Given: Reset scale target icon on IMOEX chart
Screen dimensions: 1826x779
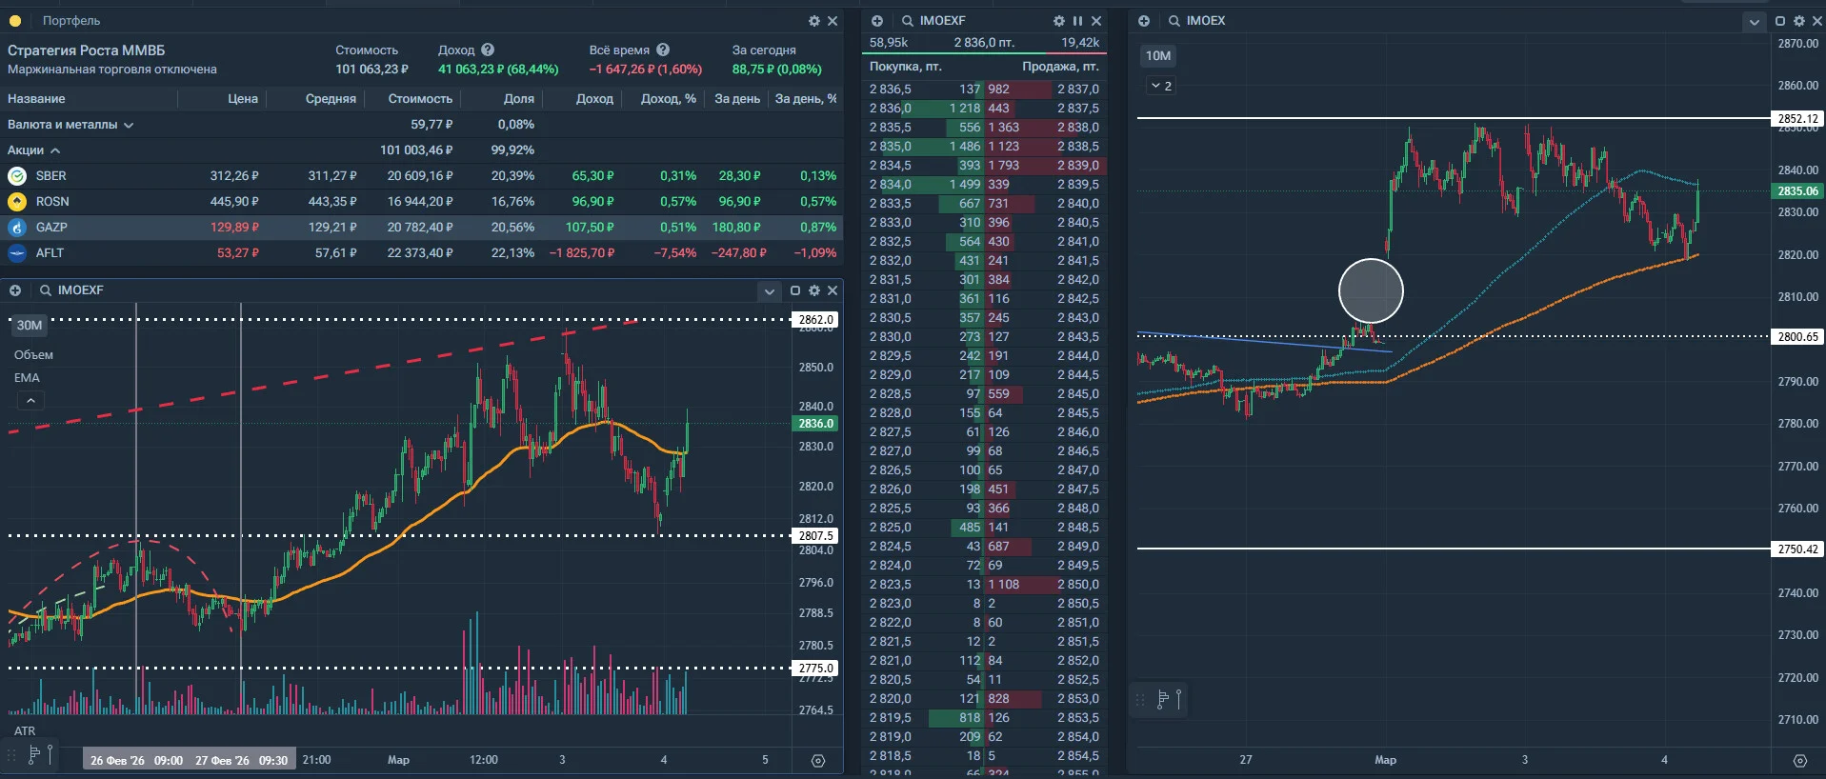Looking at the screenshot, I should (x=1799, y=760).
